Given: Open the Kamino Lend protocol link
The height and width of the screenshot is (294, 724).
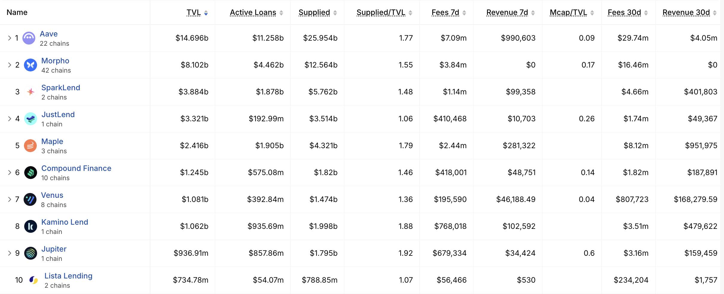Looking at the screenshot, I should tap(65, 222).
